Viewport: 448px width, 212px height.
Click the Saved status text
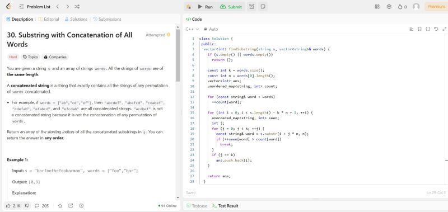[190, 192]
